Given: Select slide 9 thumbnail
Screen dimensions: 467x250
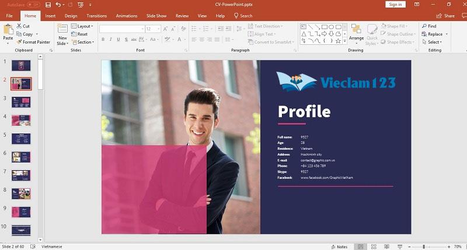Looking at the screenshot, I should (x=21, y=212).
